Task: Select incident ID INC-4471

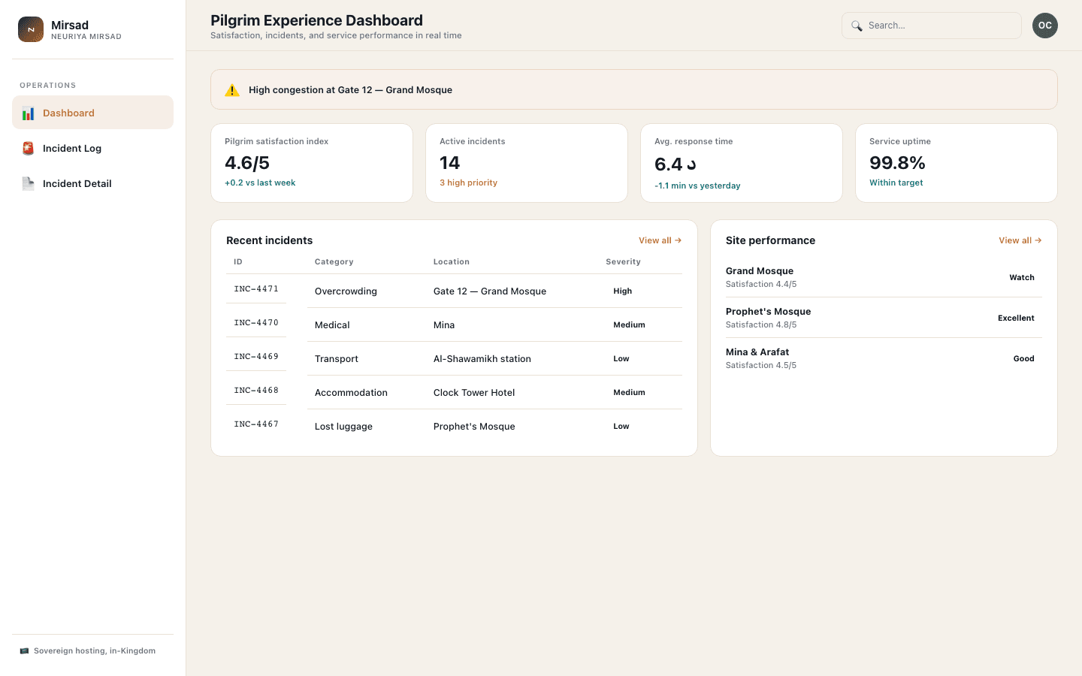Action: click(256, 289)
